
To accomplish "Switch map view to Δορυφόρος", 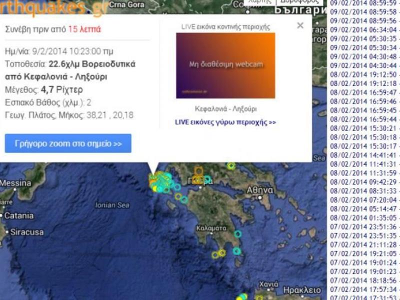I will coord(299,1).
